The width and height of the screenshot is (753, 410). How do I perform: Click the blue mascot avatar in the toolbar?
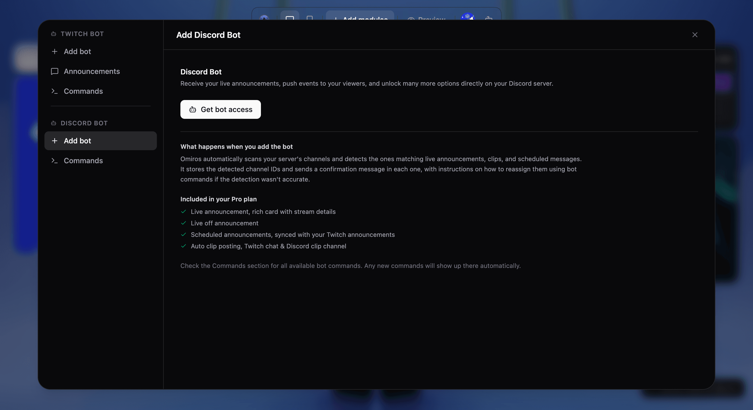pyautogui.click(x=468, y=17)
